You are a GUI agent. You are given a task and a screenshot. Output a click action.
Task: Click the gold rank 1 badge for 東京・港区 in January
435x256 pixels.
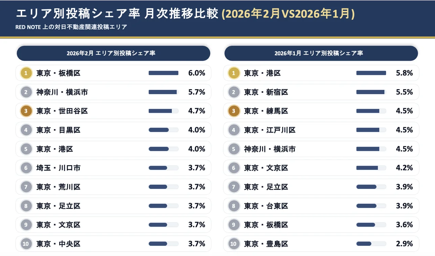233,73
